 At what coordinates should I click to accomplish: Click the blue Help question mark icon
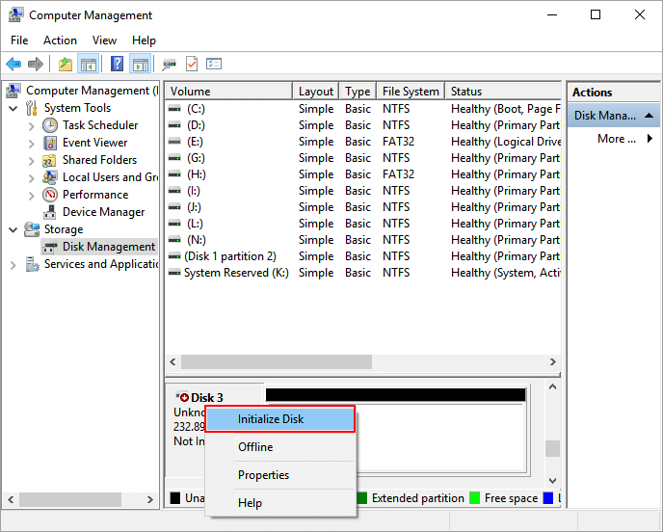117,65
